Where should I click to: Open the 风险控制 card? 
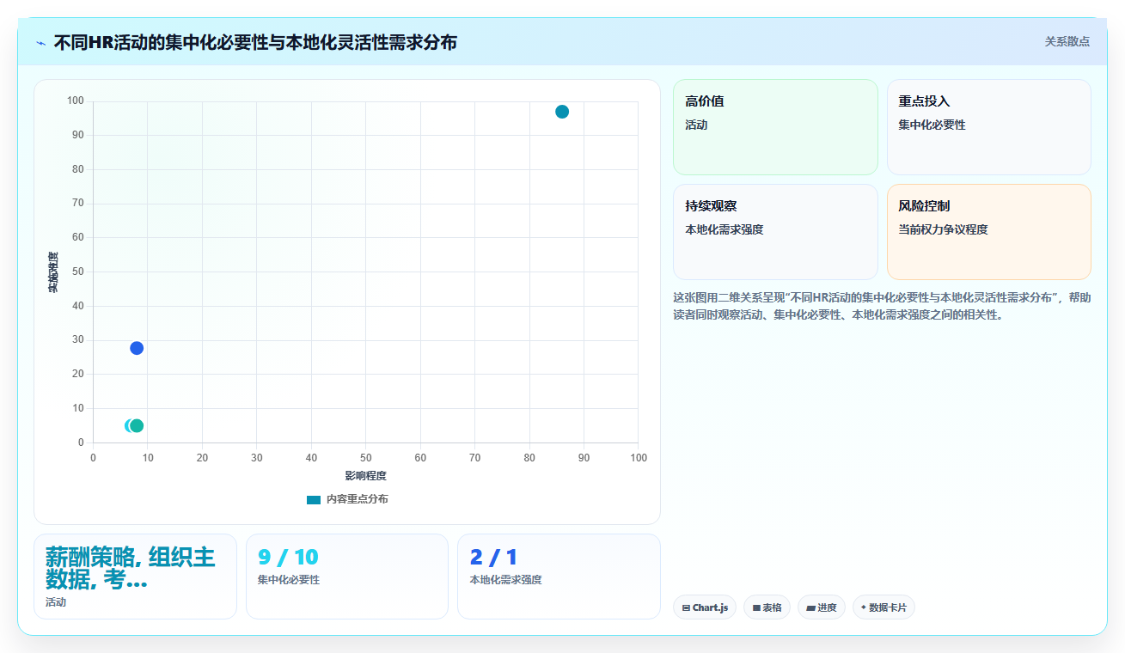click(988, 232)
